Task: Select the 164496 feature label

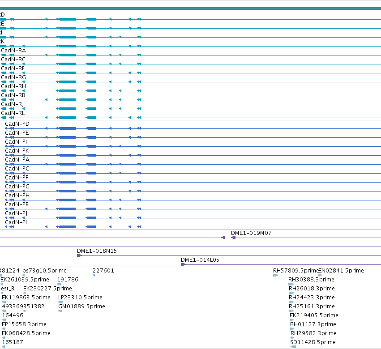Action: (13, 315)
